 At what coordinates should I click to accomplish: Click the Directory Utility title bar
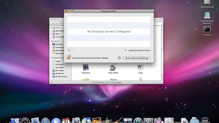(109, 11)
